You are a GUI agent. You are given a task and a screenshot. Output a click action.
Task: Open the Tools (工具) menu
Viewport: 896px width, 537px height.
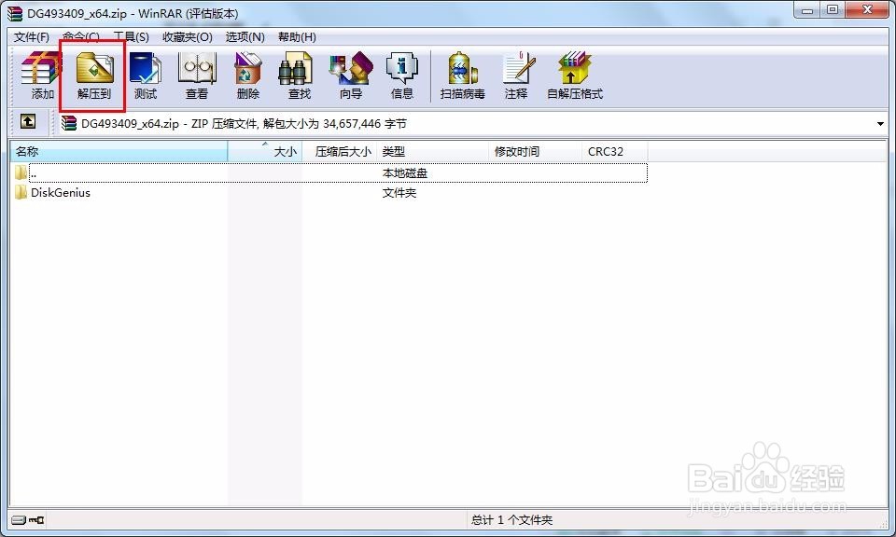(131, 37)
